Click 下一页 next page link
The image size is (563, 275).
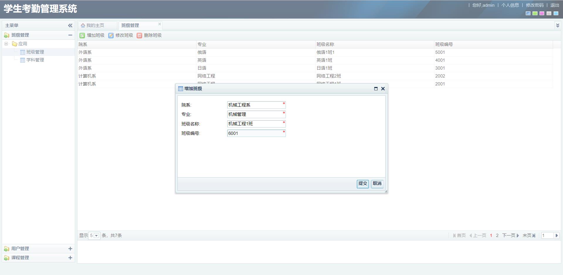click(511, 236)
